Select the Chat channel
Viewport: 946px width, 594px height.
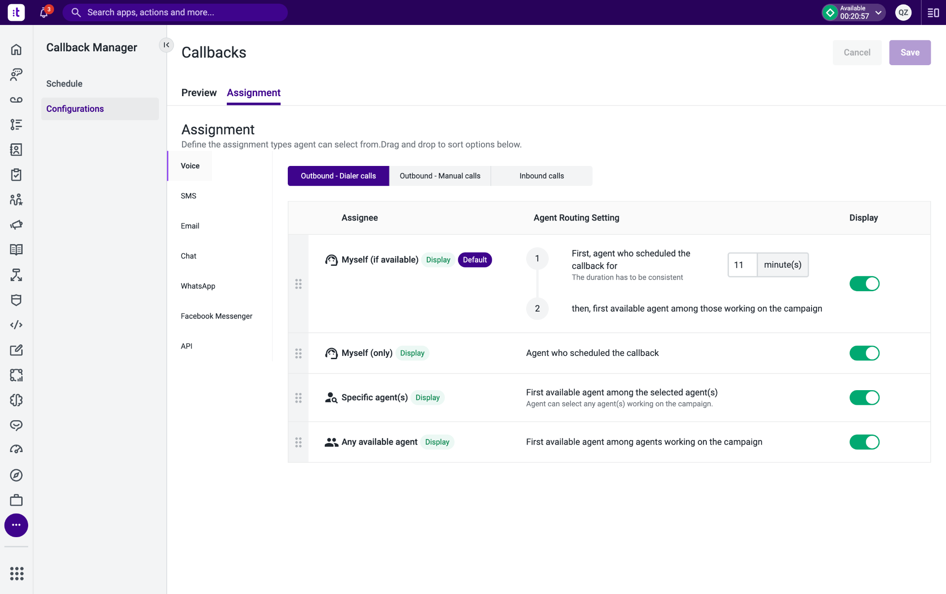(188, 256)
